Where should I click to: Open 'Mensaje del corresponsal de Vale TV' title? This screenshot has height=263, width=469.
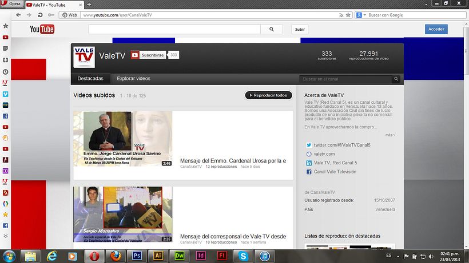[233, 236]
